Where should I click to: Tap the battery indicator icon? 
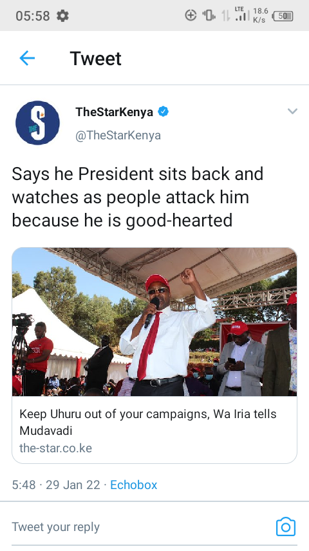283,16
